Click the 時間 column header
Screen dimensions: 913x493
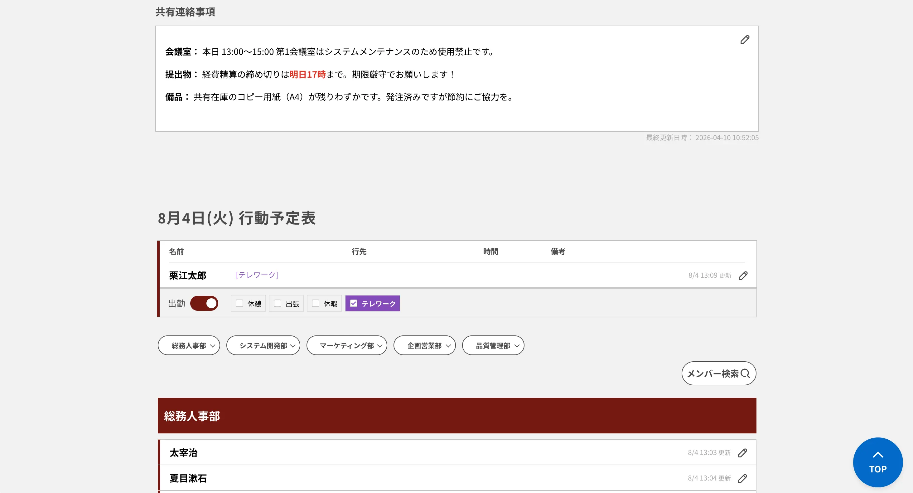491,251
